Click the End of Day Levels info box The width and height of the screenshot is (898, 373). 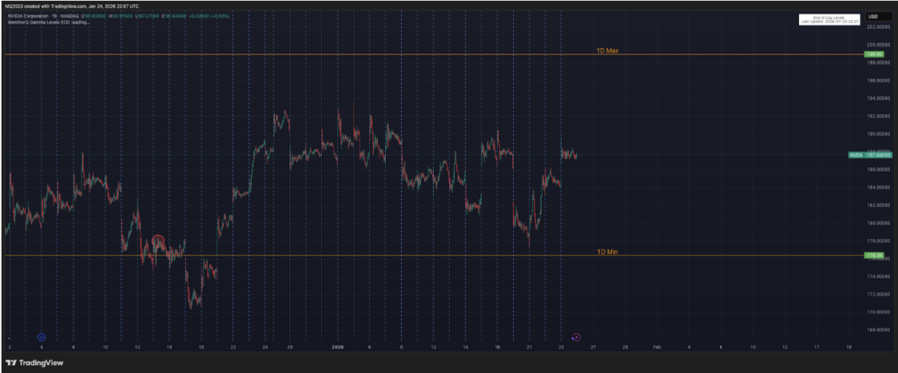(x=830, y=19)
